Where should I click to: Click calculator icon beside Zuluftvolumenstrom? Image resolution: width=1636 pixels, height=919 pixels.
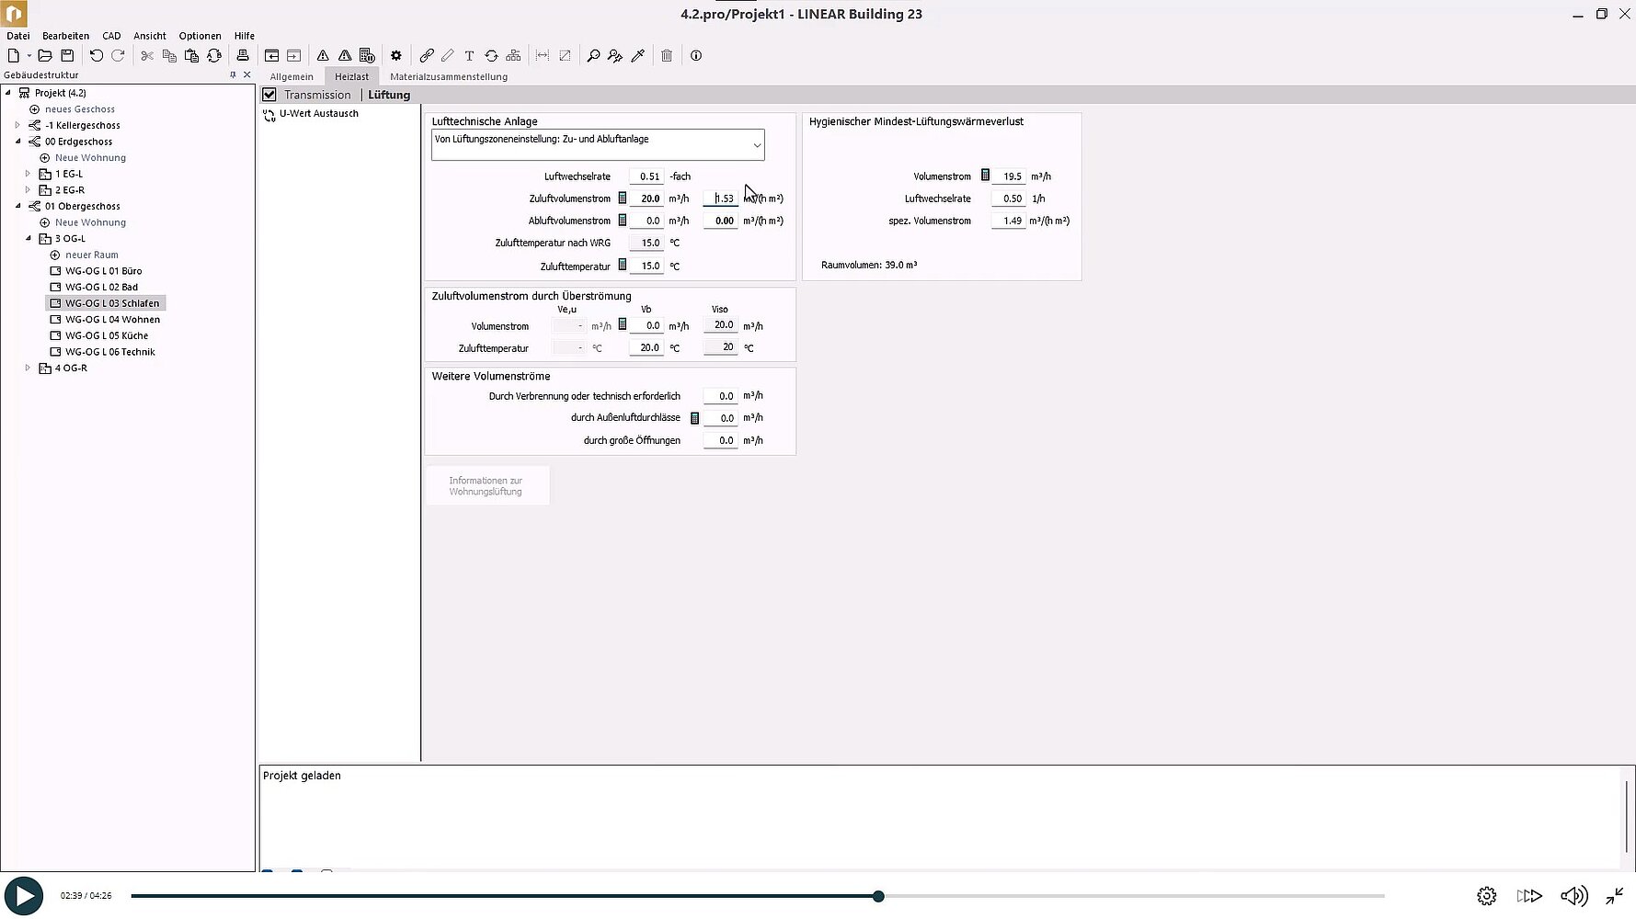point(623,199)
